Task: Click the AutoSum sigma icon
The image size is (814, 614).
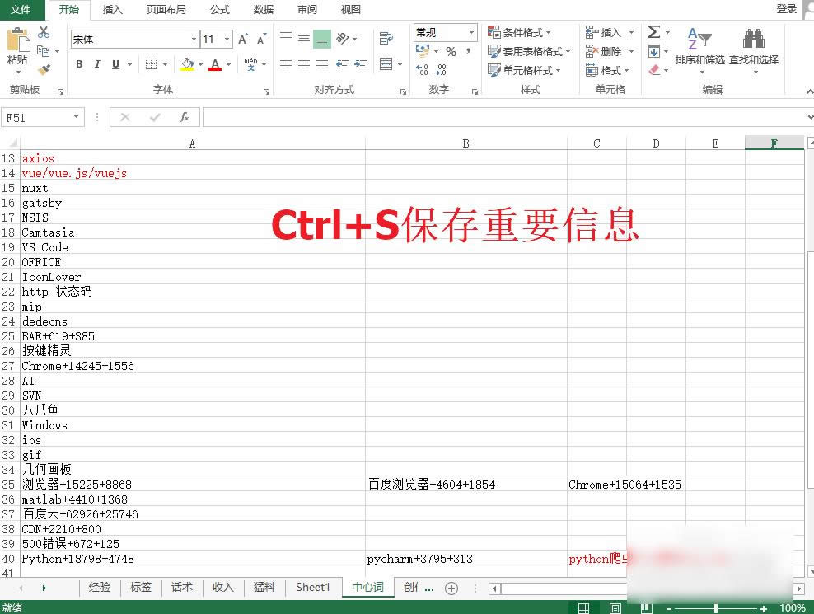Action: (x=653, y=32)
